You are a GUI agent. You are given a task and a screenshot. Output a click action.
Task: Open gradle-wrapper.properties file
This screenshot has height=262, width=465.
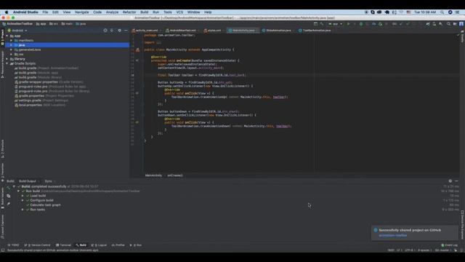(49, 82)
